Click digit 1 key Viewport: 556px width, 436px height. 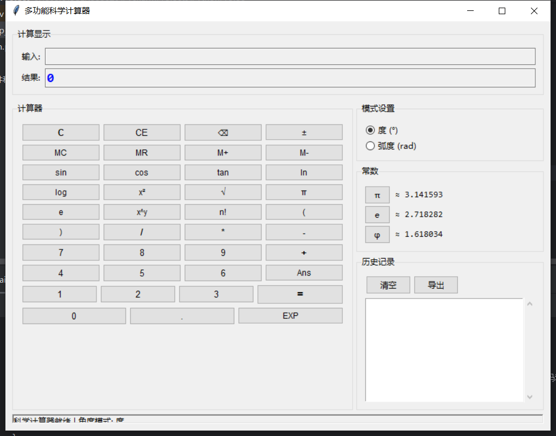point(59,294)
